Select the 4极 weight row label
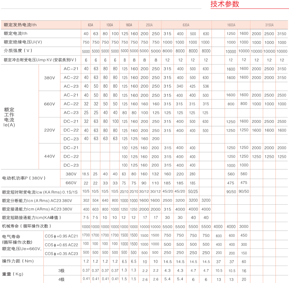Viewport: 289px width, 283px height. click(x=61, y=279)
